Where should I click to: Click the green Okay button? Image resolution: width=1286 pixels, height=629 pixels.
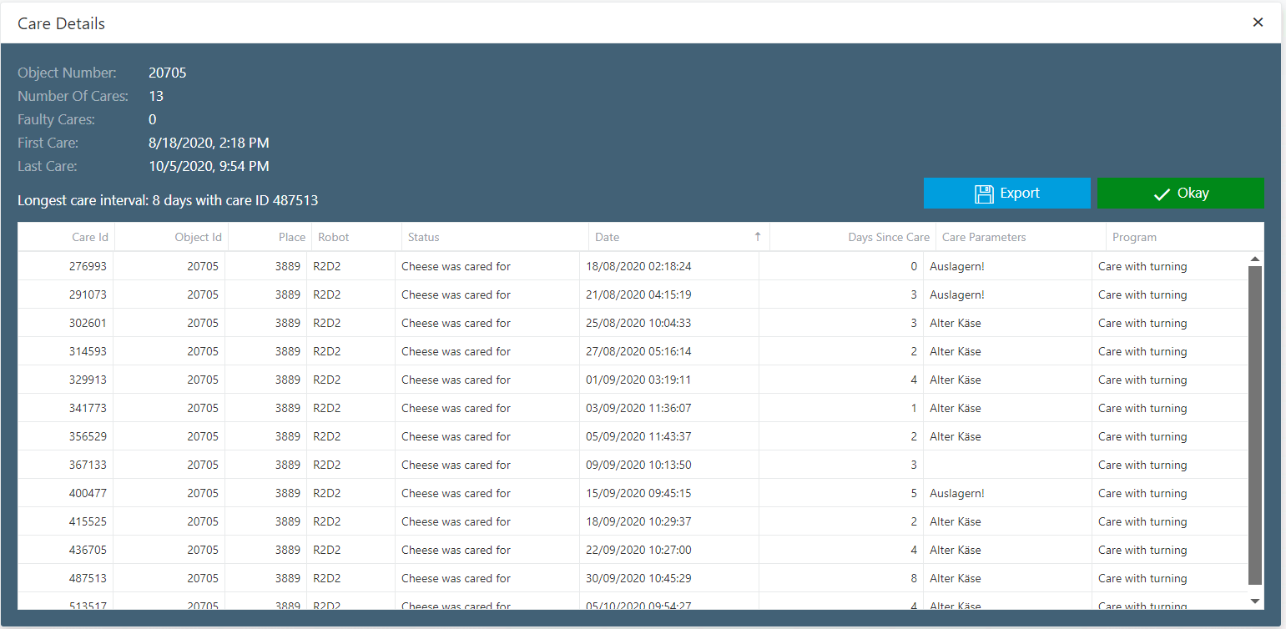(1180, 193)
